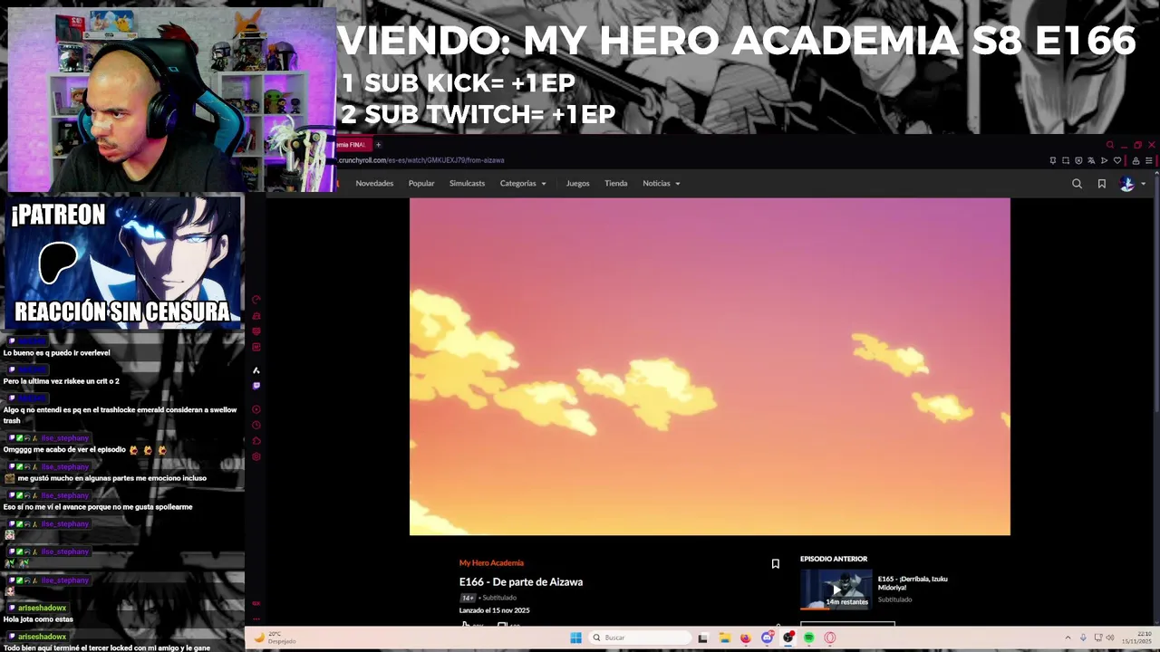Open the pin icon in browser toolbar
1160x652 pixels.
[x=1053, y=160]
